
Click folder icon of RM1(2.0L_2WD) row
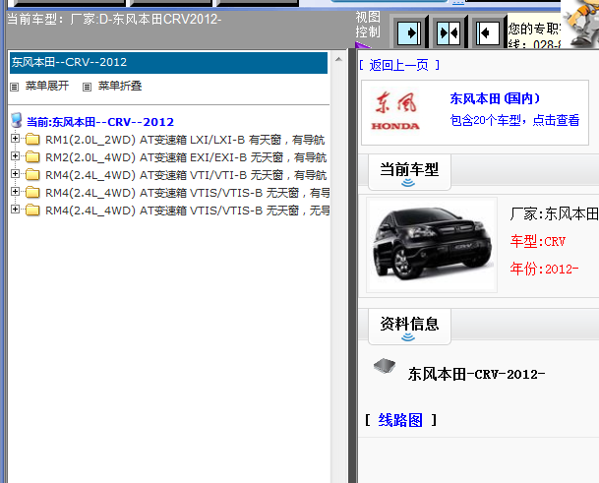[32, 140]
